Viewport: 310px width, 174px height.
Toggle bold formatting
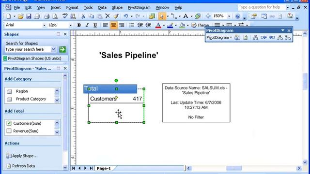click(79, 25)
